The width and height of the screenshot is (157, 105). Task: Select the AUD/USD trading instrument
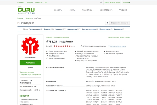click(x=111, y=95)
